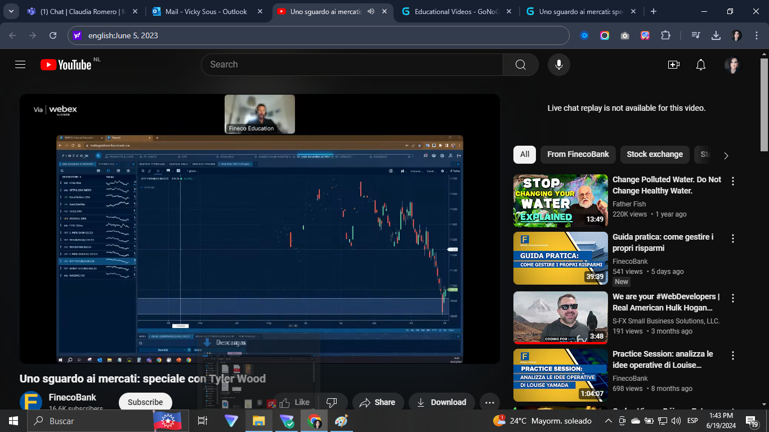
Task: Open YouTube notifications bell
Action: tap(701, 65)
